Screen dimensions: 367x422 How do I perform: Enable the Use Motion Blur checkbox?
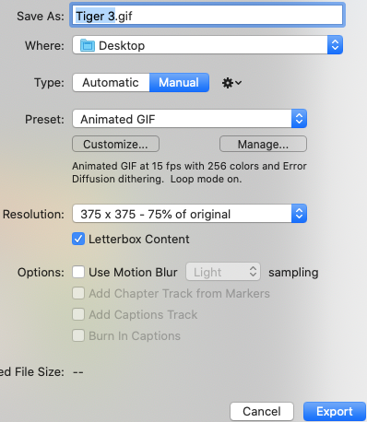point(78,272)
